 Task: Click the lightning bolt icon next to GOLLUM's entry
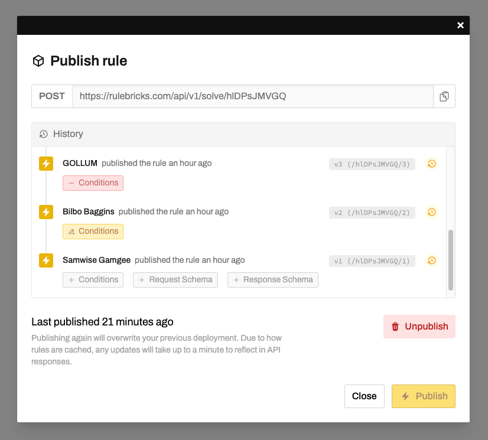point(45,164)
